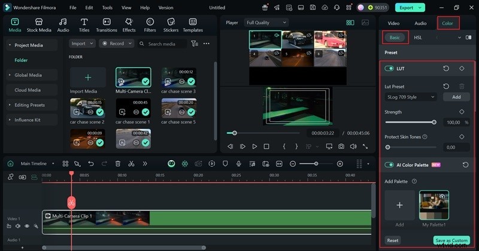Open the SLog 709 Style LUT preset dropdown

[410, 97]
